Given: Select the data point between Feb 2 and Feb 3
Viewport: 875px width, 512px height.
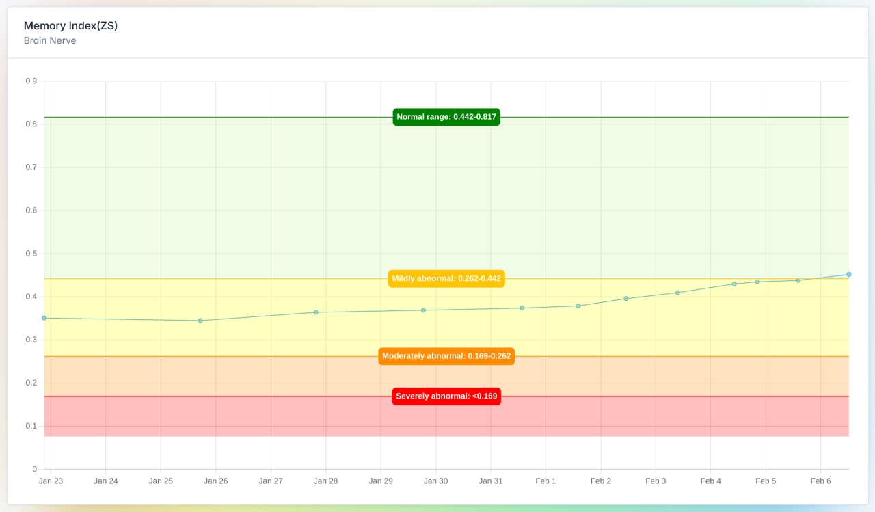Looking at the screenshot, I should point(626,299).
